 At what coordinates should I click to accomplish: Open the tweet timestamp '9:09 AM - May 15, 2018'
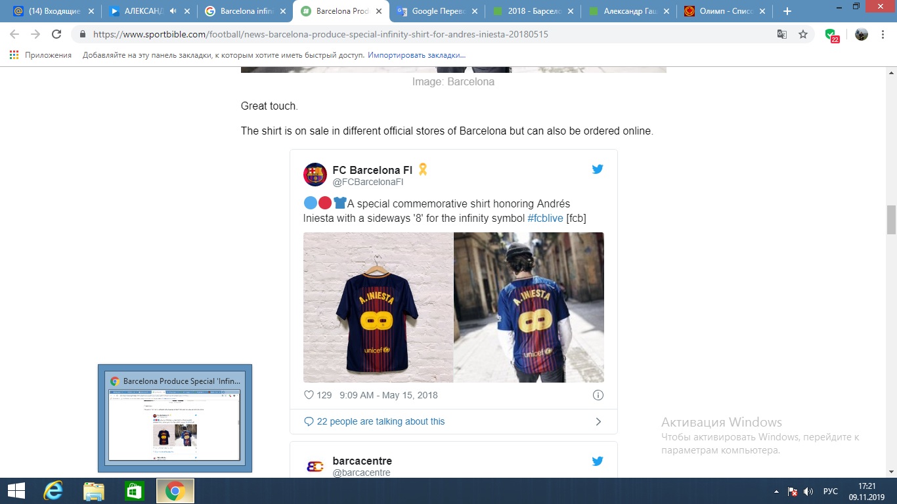pos(389,395)
